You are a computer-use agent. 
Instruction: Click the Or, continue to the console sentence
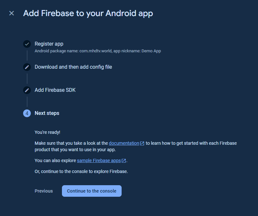(x=81, y=171)
